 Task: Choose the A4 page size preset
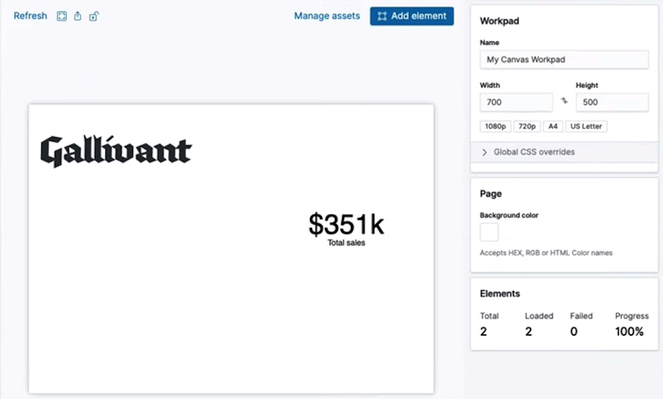click(x=553, y=126)
